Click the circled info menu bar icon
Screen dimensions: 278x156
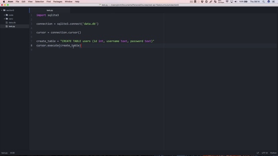pos(206,2)
